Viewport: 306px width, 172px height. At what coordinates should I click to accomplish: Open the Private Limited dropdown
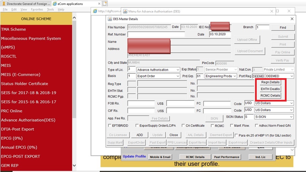click(x=278, y=69)
